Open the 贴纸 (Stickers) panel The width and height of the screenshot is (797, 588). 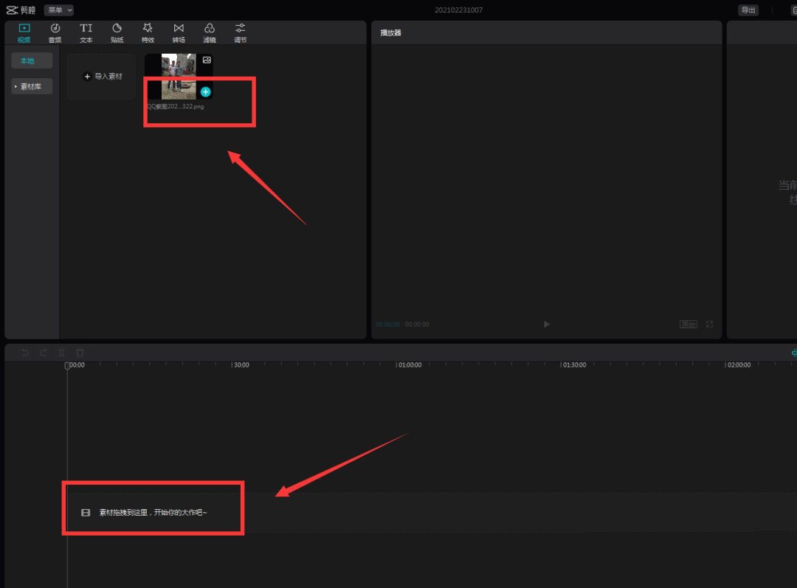pyautogui.click(x=117, y=32)
